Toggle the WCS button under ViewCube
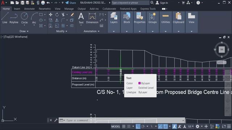Viewport: 232px width, 130px height. [x=221, y=62]
